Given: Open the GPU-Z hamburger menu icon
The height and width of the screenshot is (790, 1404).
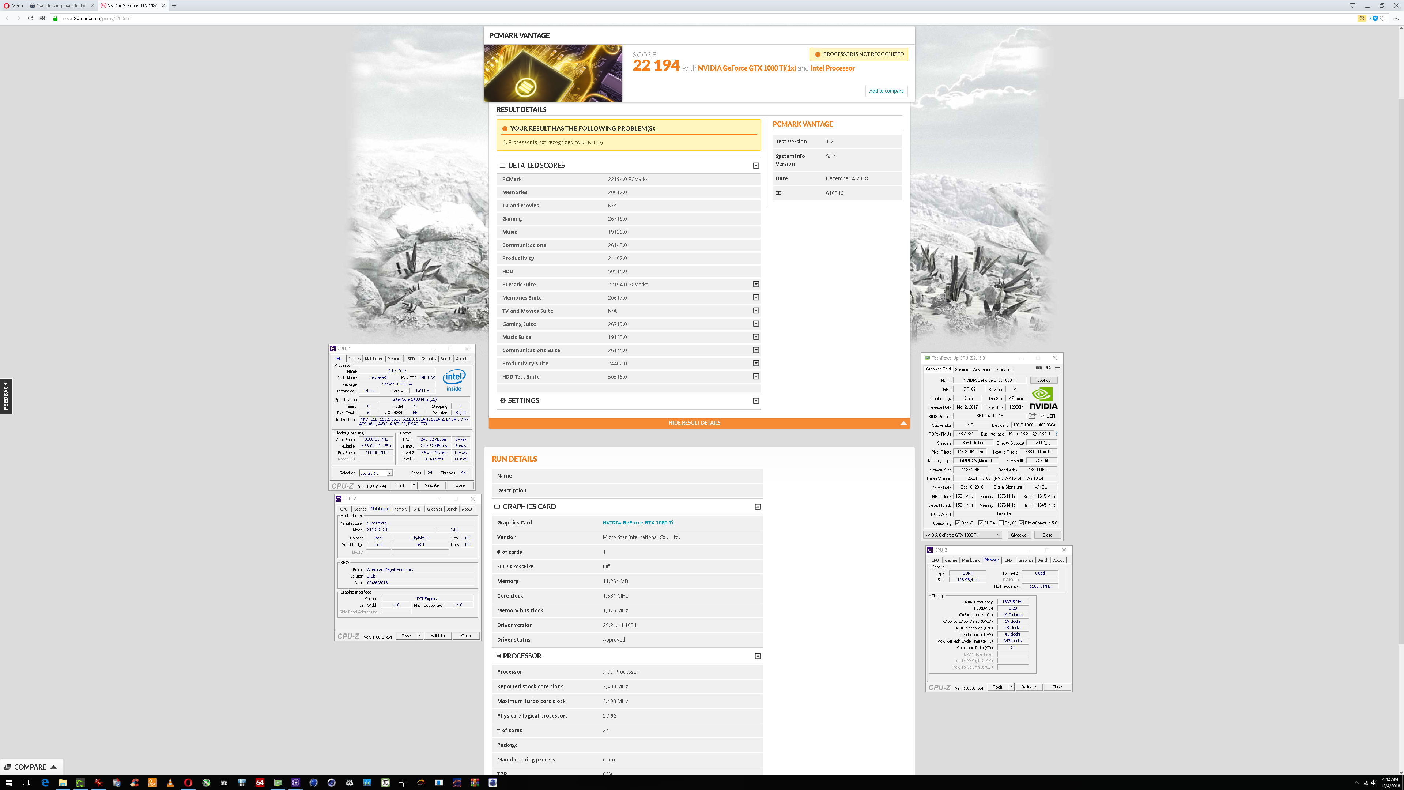Looking at the screenshot, I should pyautogui.click(x=1057, y=368).
